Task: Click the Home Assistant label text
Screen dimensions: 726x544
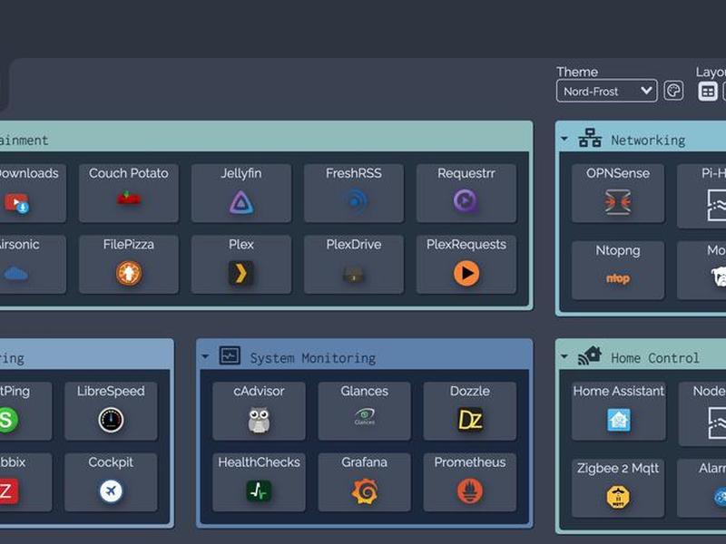Action: (619, 392)
